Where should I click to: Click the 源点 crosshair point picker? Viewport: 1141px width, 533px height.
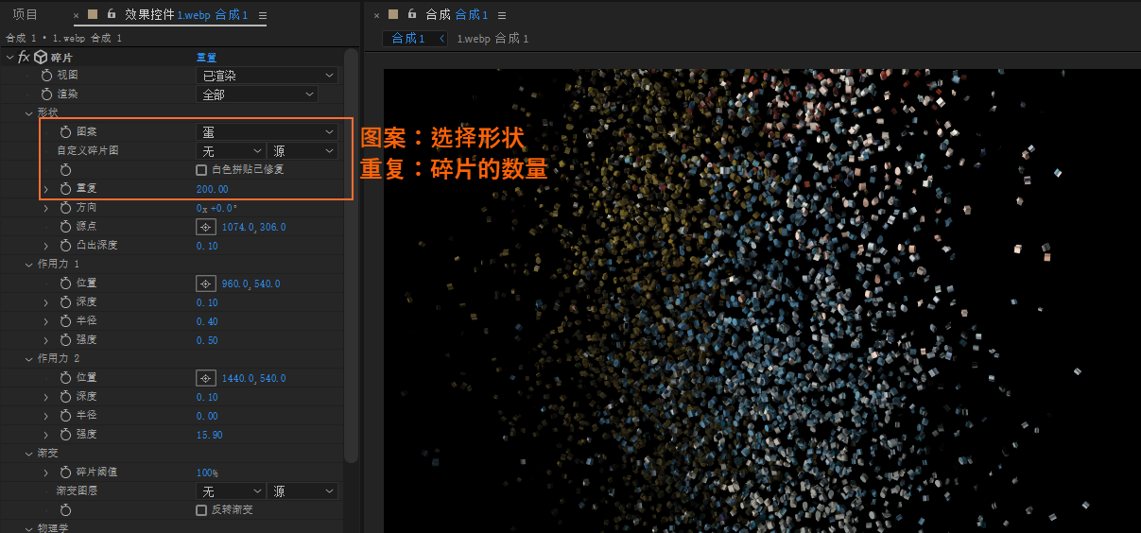click(206, 227)
